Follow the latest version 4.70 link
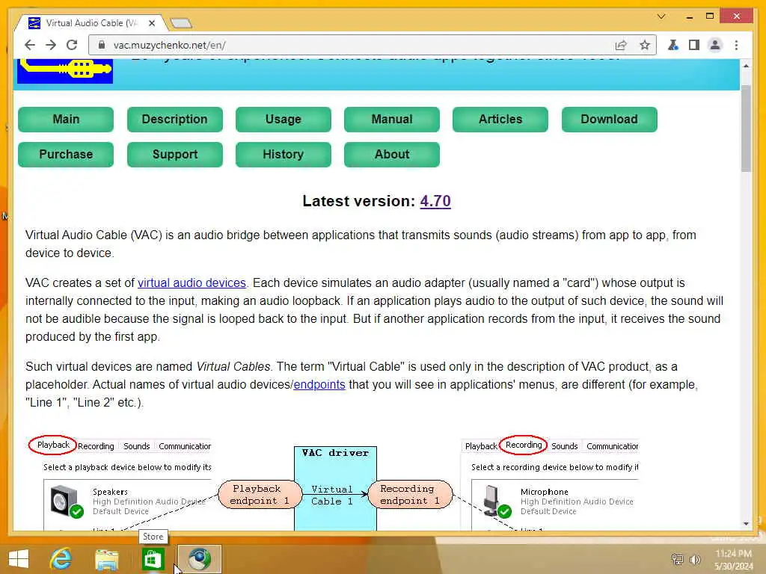The height and width of the screenshot is (574, 766). pos(435,201)
